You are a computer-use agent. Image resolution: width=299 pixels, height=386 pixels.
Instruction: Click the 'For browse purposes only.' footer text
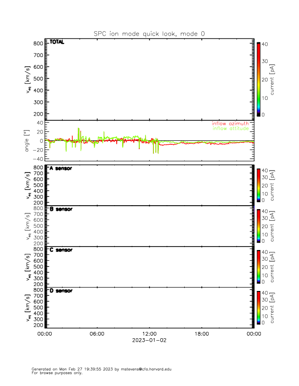pyautogui.click(x=54, y=373)
